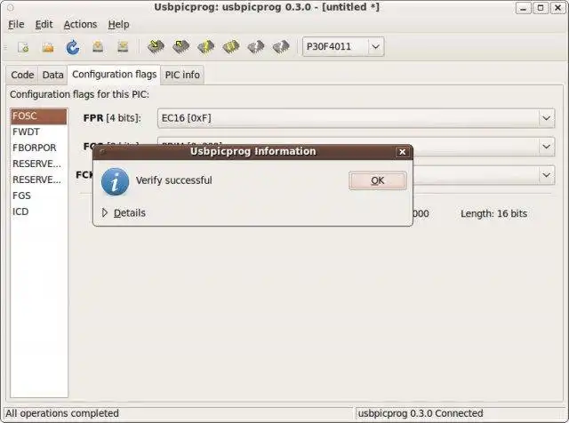Image resolution: width=569 pixels, height=423 pixels.
Task: Open the Help menu
Action: pyautogui.click(x=118, y=24)
